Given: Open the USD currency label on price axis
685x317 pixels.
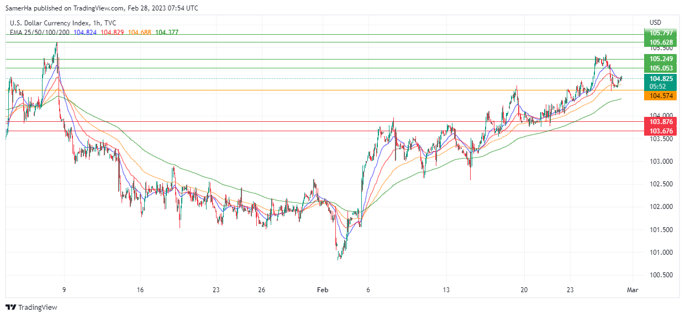Looking at the screenshot, I should 655,23.
